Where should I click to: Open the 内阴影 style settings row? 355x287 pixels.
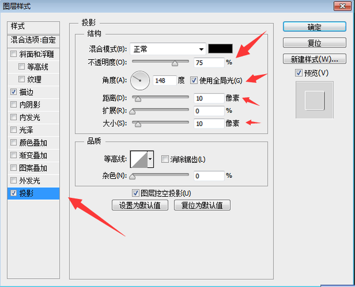tap(33, 105)
